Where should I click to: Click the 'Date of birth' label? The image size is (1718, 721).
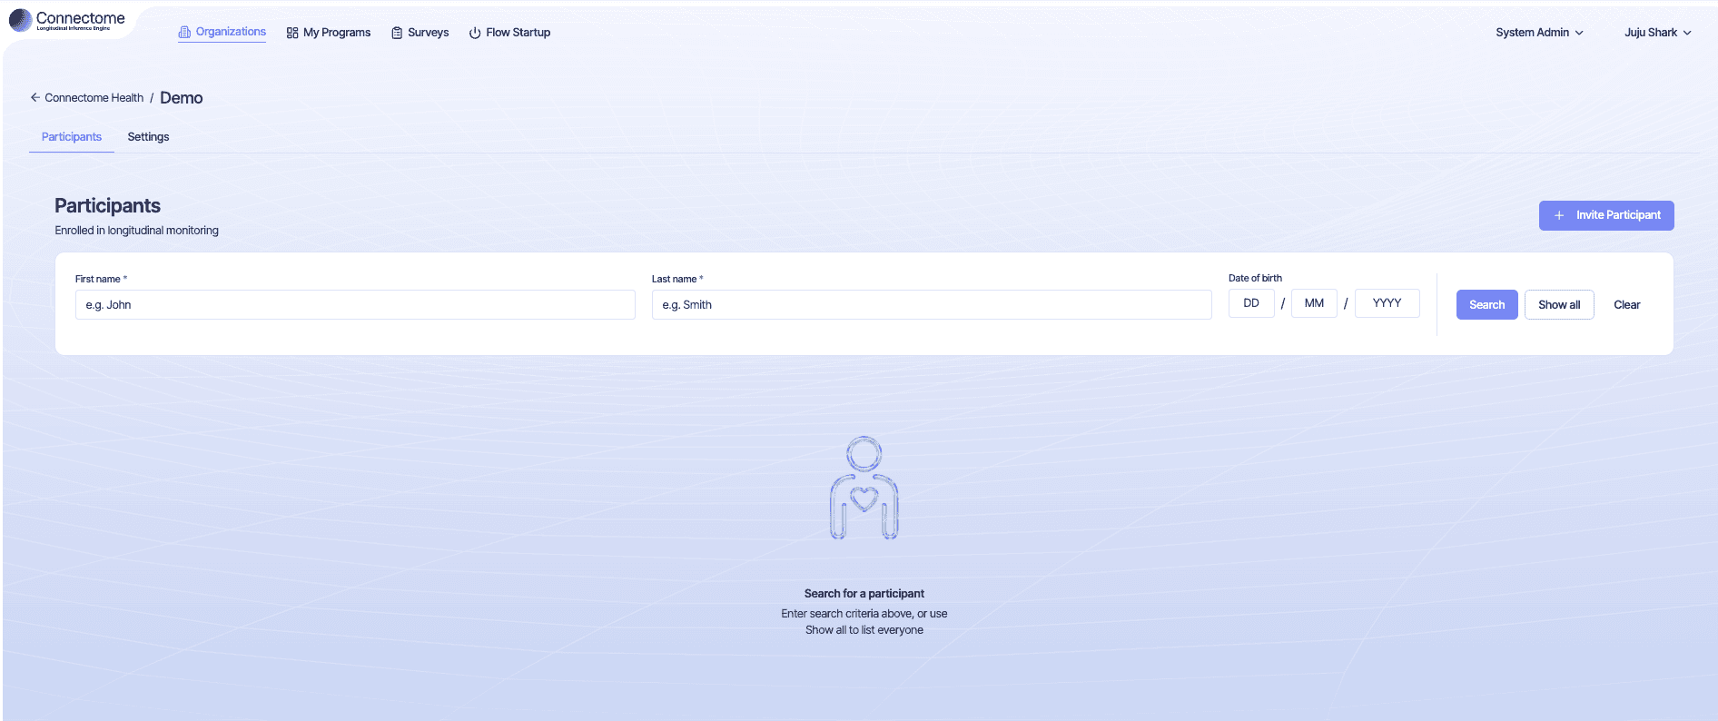pos(1255,278)
